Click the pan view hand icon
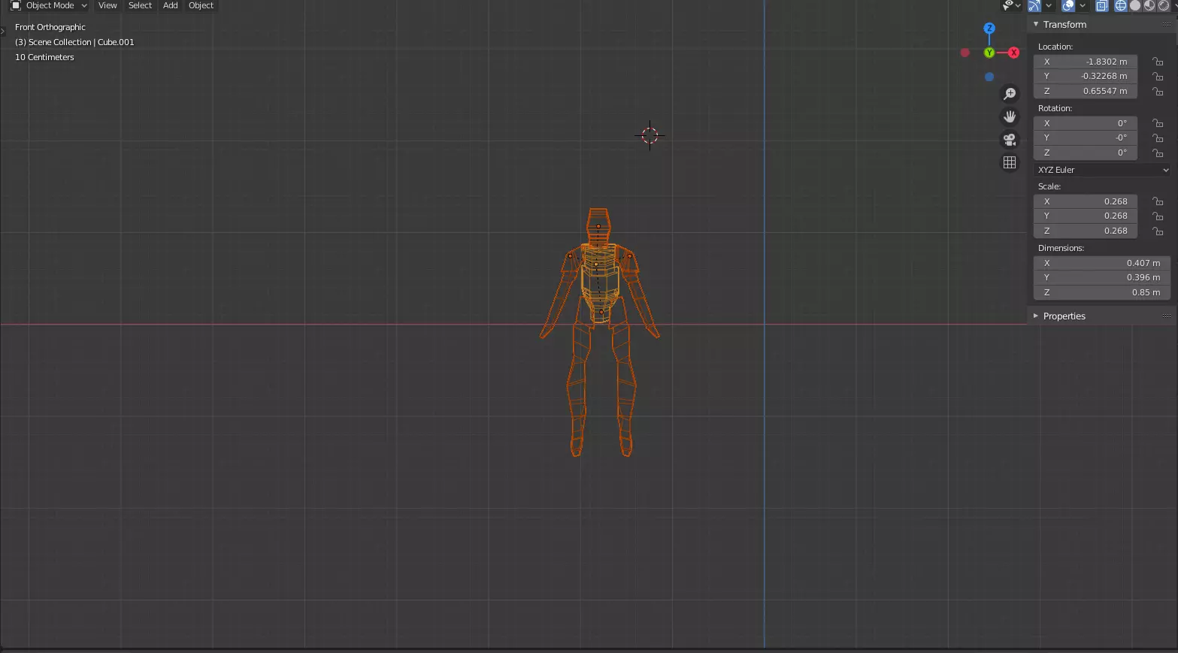 pos(1010,116)
